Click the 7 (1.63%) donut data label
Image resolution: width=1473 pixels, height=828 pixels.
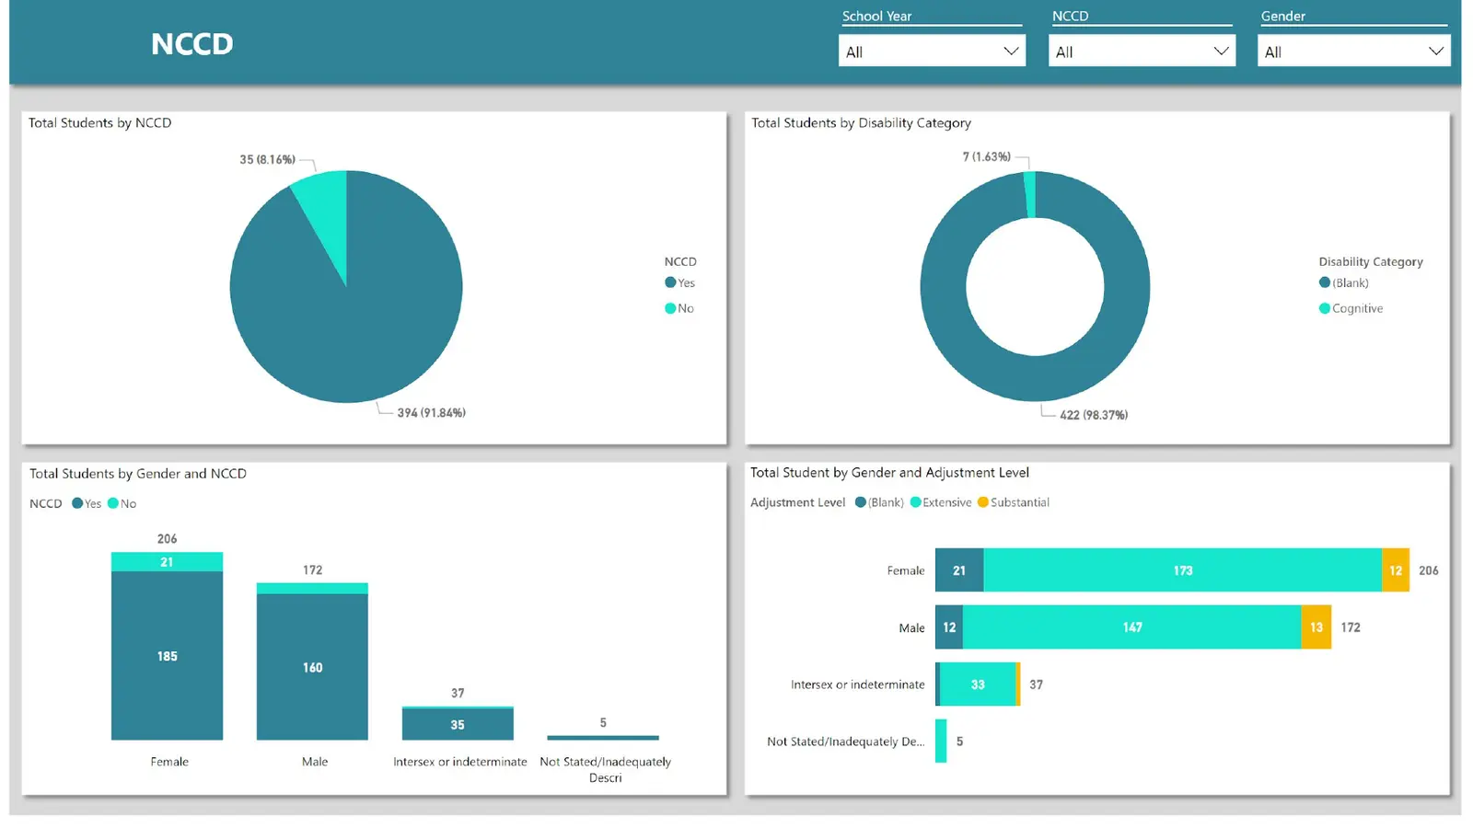[x=986, y=156]
